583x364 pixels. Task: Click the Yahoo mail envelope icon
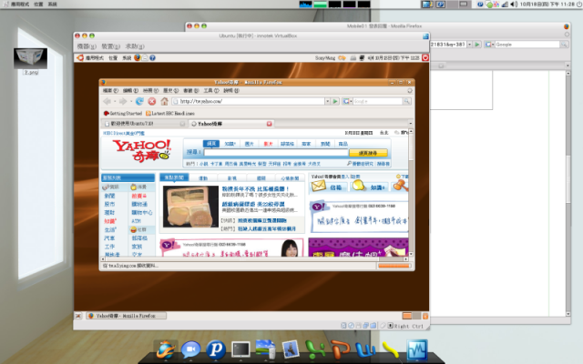319,186
